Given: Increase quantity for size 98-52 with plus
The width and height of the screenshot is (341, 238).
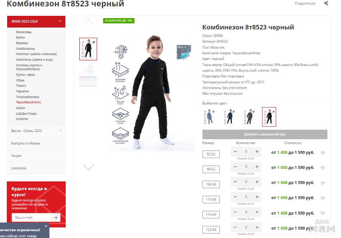Looking at the screenshot, I should [257, 167].
